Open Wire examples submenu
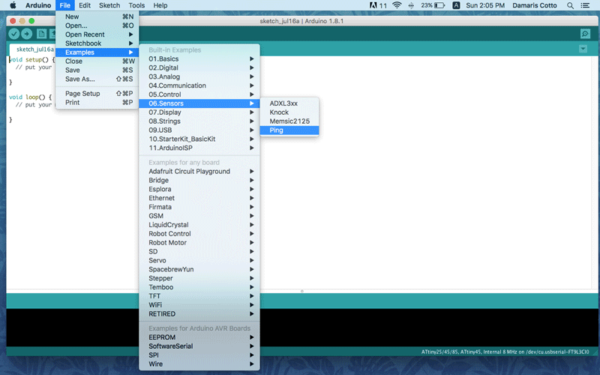Screen dimensions: 600x375 [199, 364]
